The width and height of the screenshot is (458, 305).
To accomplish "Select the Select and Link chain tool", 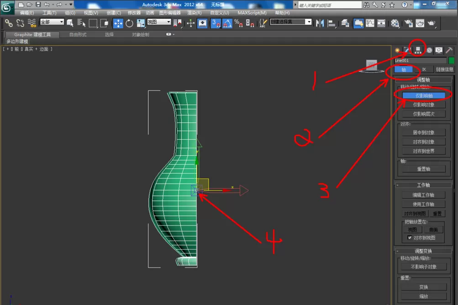I will 9,23.
